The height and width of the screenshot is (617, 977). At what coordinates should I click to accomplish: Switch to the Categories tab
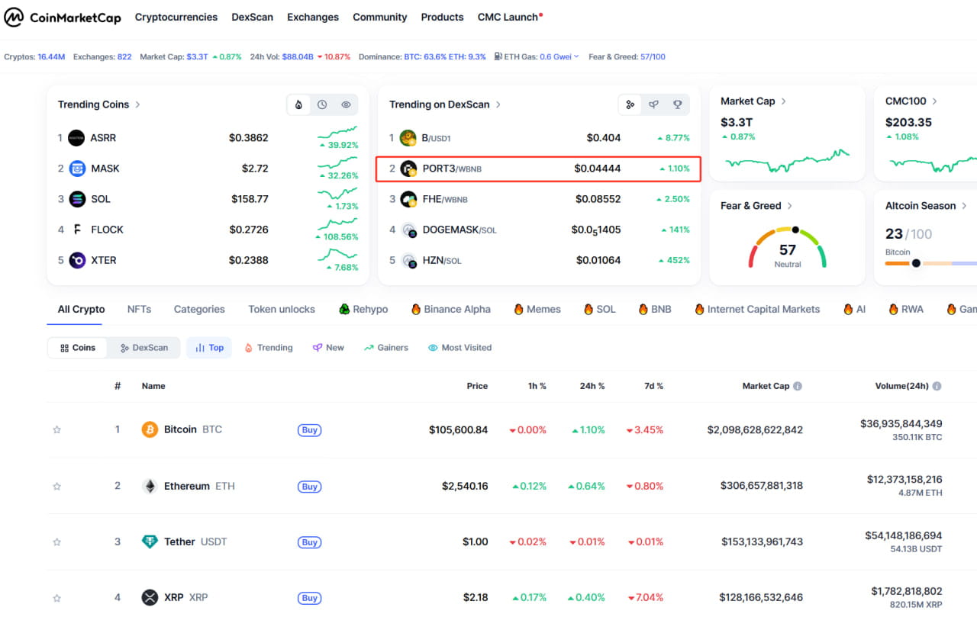coord(199,309)
